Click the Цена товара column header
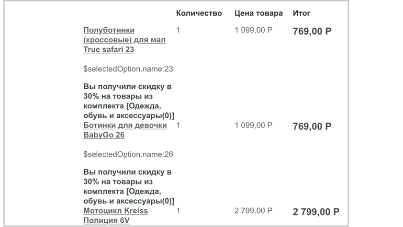The image size is (403, 227). 259,13
